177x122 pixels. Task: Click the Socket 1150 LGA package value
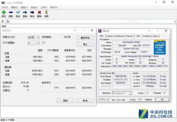[131, 49]
